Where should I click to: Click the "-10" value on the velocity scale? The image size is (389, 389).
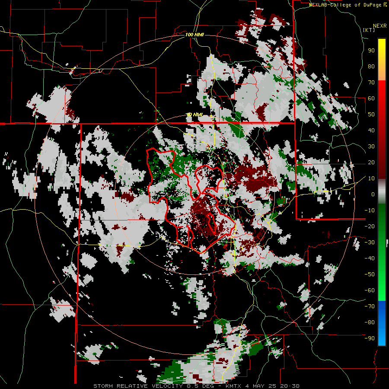coord(370,210)
